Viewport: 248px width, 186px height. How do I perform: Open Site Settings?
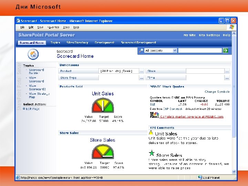tap(209, 35)
